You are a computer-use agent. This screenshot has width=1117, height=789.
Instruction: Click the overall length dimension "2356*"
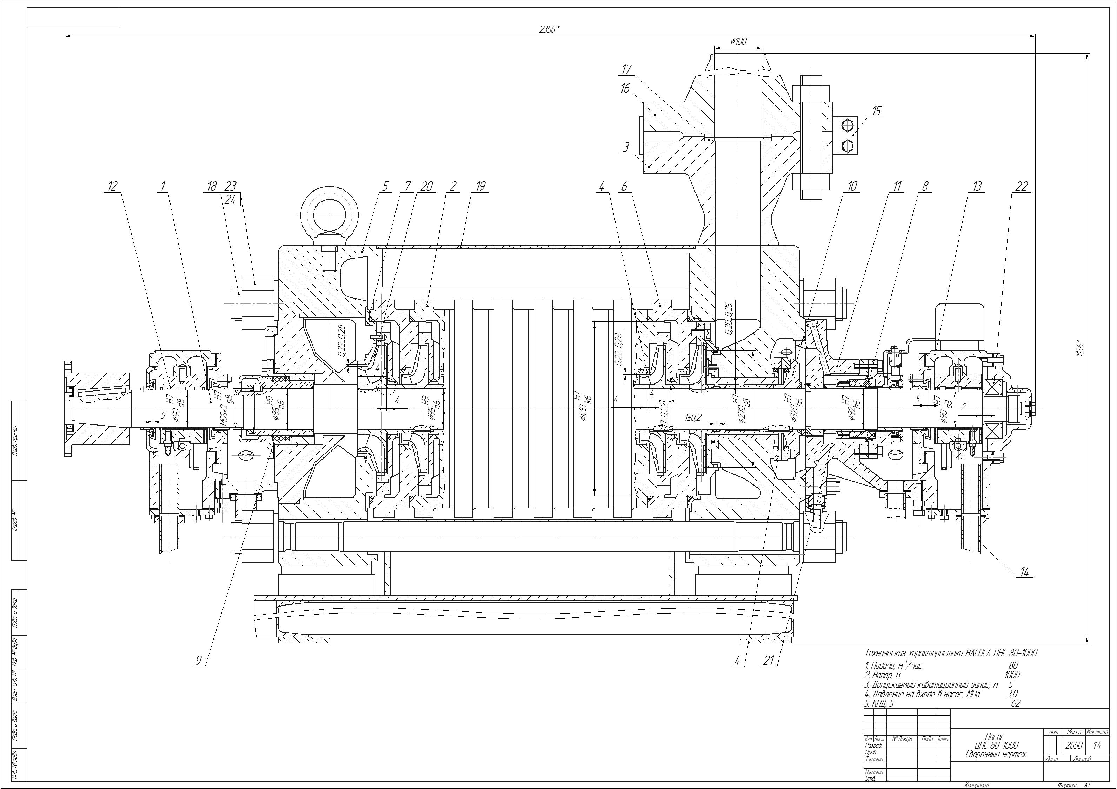click(549, 29)
